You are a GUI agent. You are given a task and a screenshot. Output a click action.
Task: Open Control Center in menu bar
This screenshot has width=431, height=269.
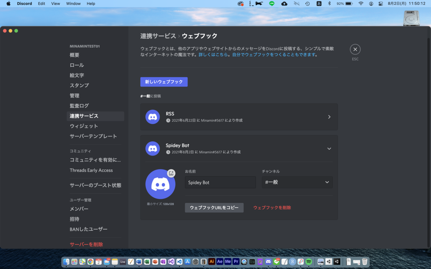(x=381, y=4)
